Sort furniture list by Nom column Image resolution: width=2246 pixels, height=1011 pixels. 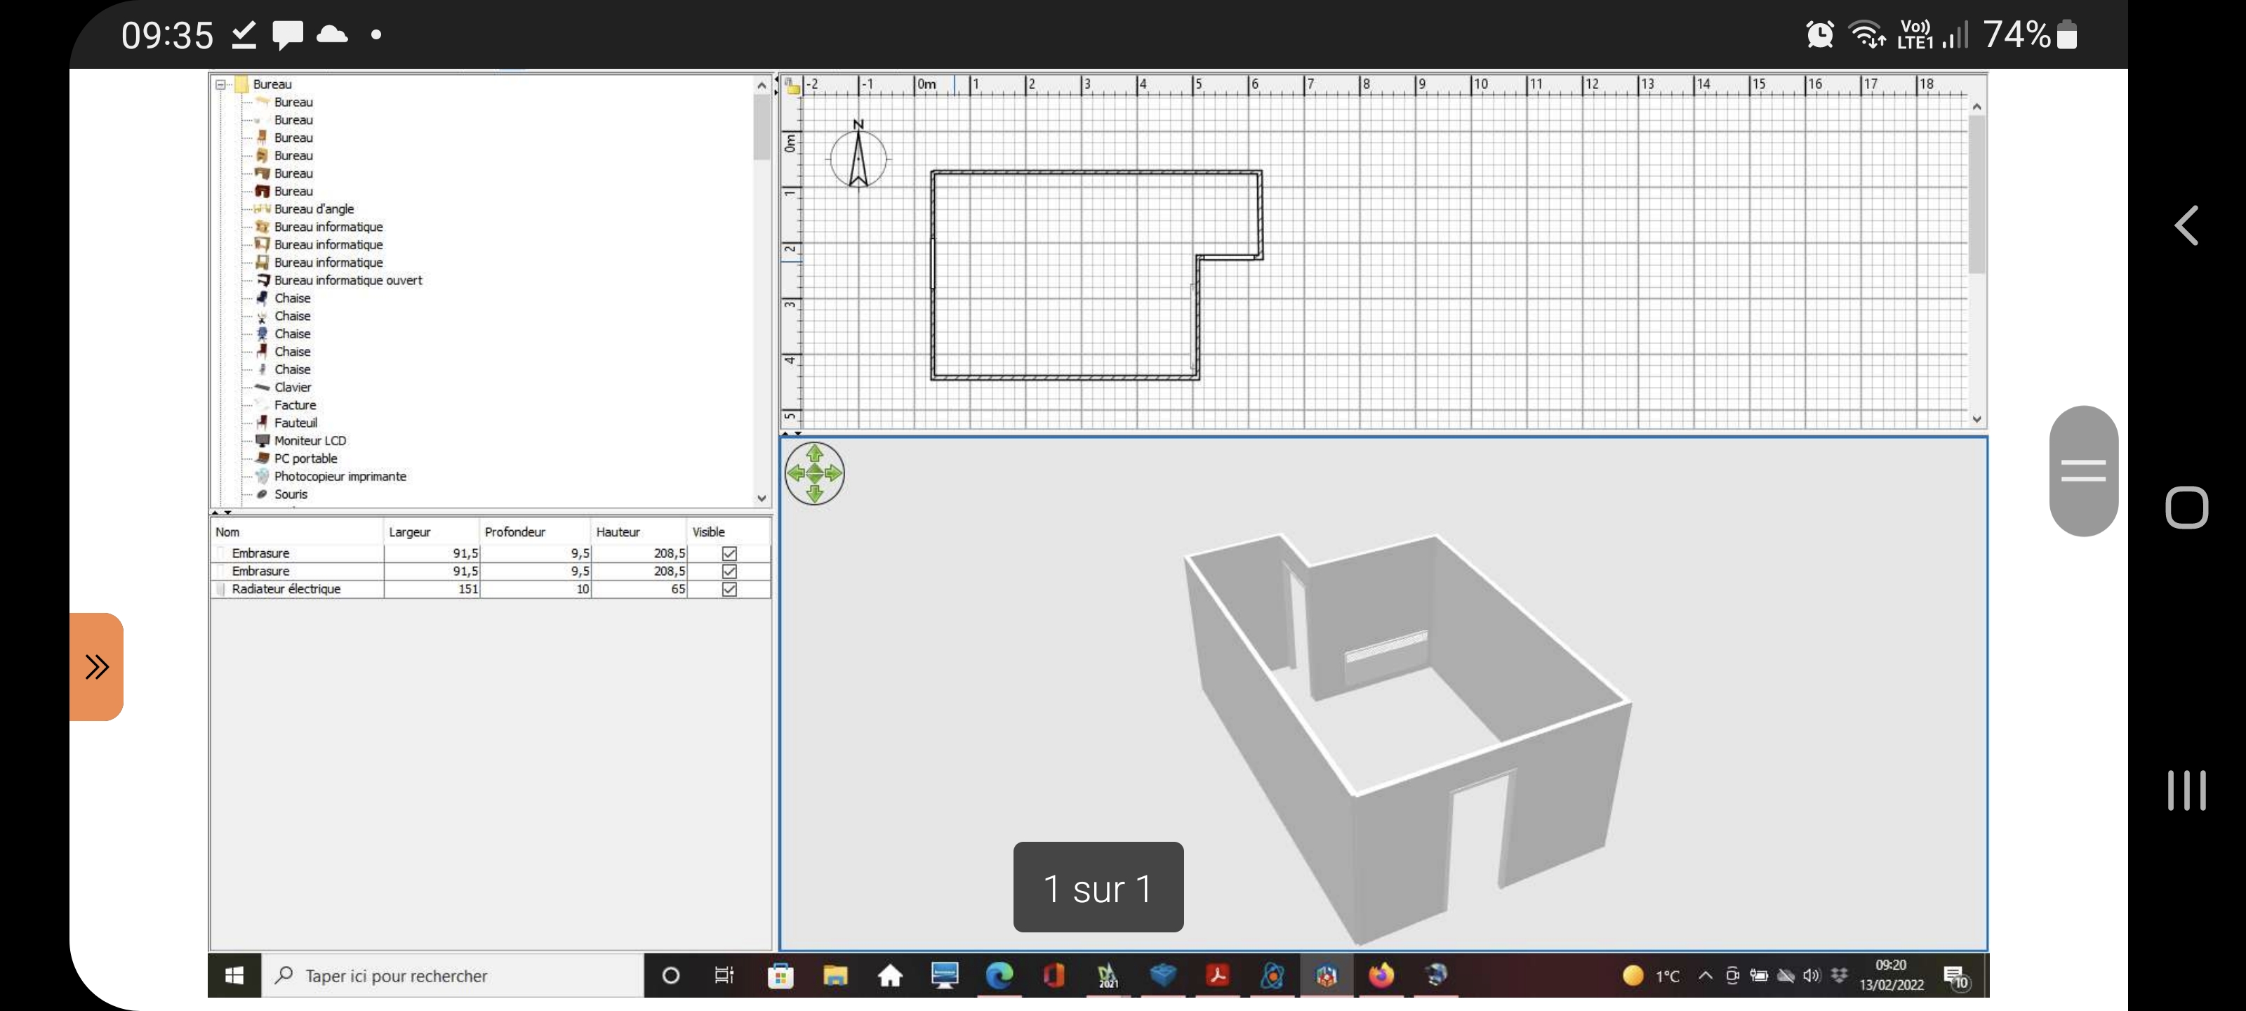(x=296, y=532)
